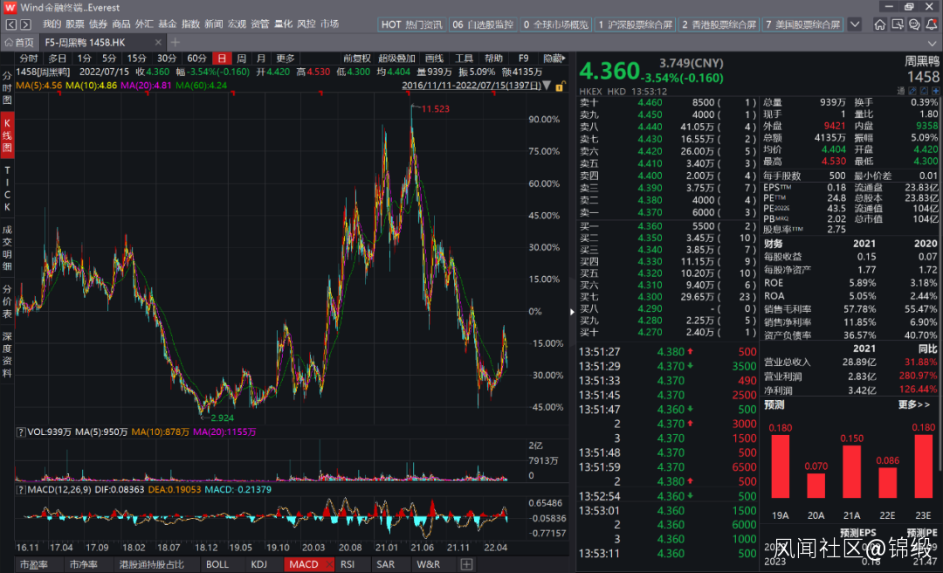The height and width of the screenshot is (573, 943).
Task: Open the 成交明细 sidebar view
Action: point(7,247)
